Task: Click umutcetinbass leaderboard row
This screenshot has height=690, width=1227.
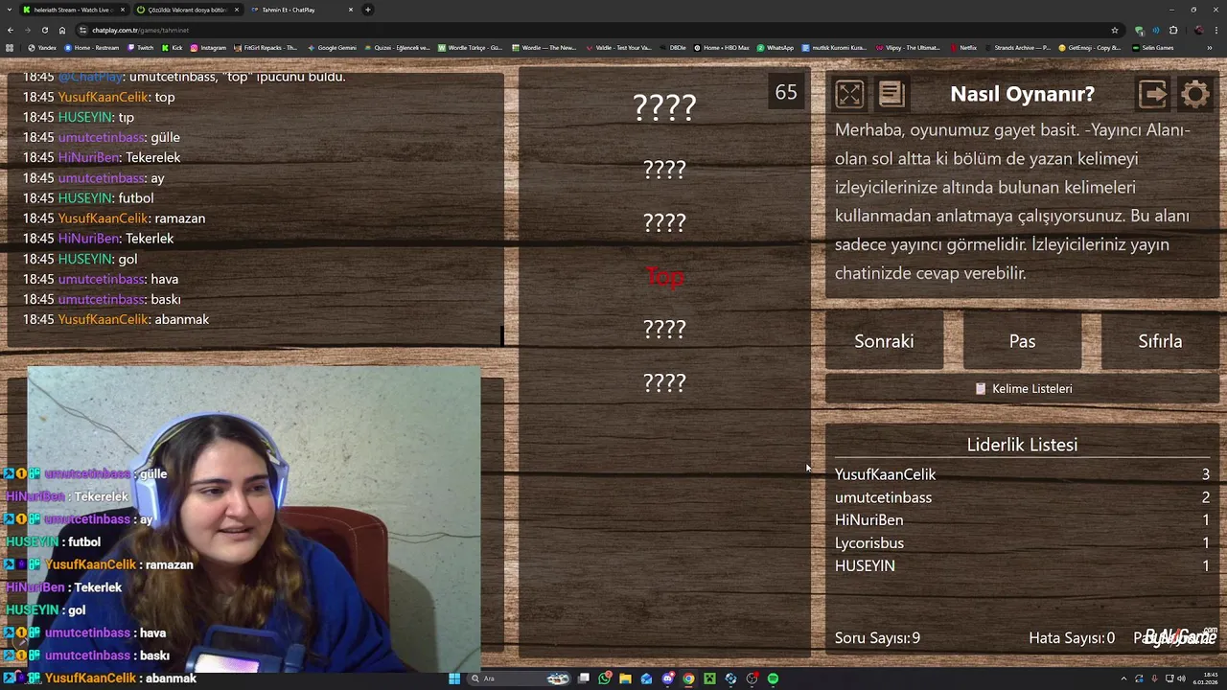Action: pos(1022,497)
